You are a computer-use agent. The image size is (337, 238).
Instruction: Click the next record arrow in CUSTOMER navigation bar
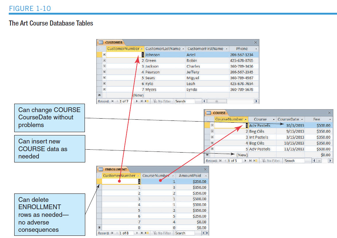click(x=137, y=101)
